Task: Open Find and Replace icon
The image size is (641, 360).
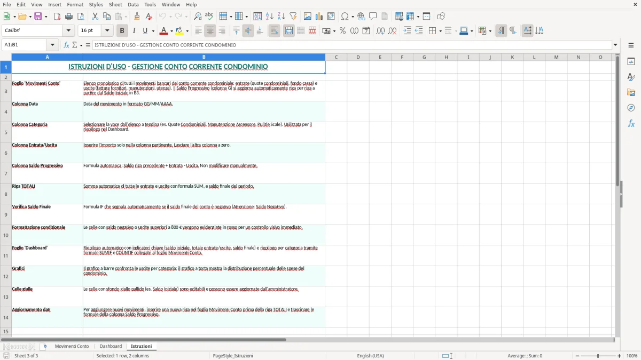Action: click(198, 17)
